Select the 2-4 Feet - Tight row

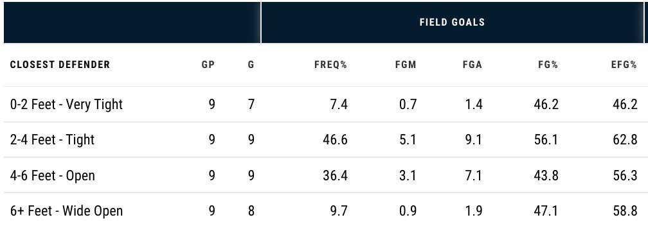coord(324,140)
